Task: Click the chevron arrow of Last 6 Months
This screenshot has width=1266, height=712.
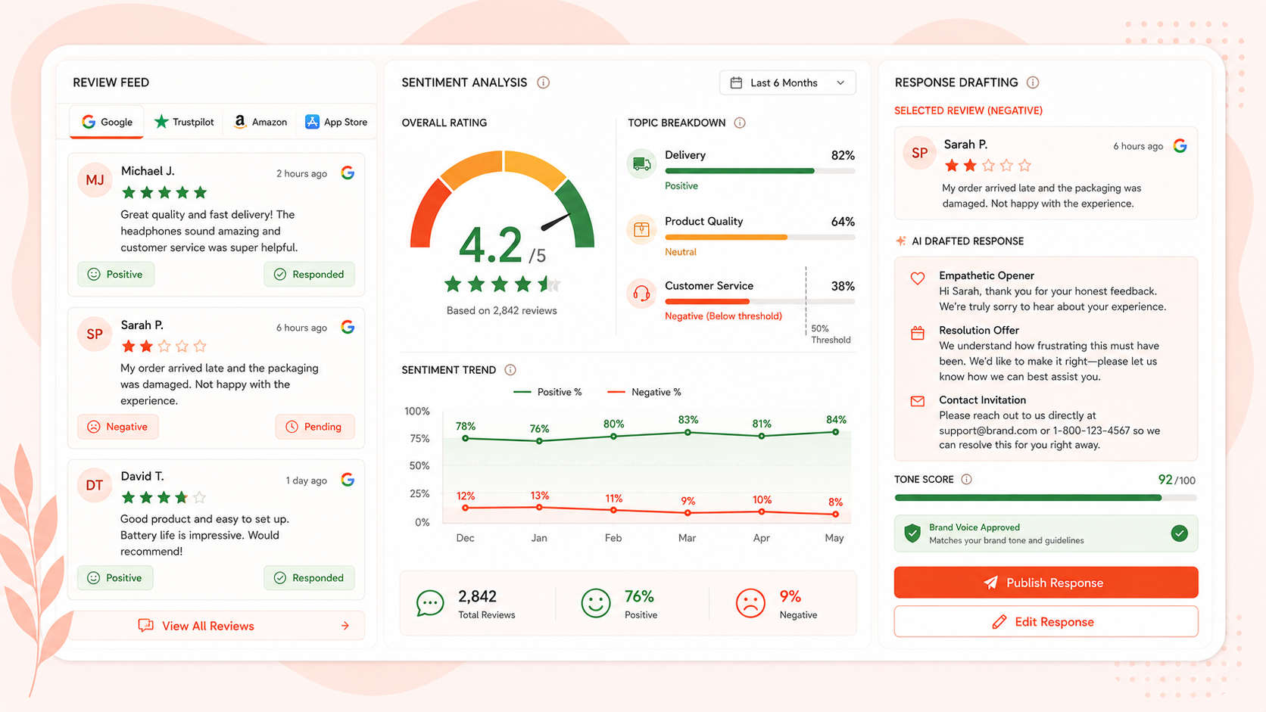Action: click(840, 82)
